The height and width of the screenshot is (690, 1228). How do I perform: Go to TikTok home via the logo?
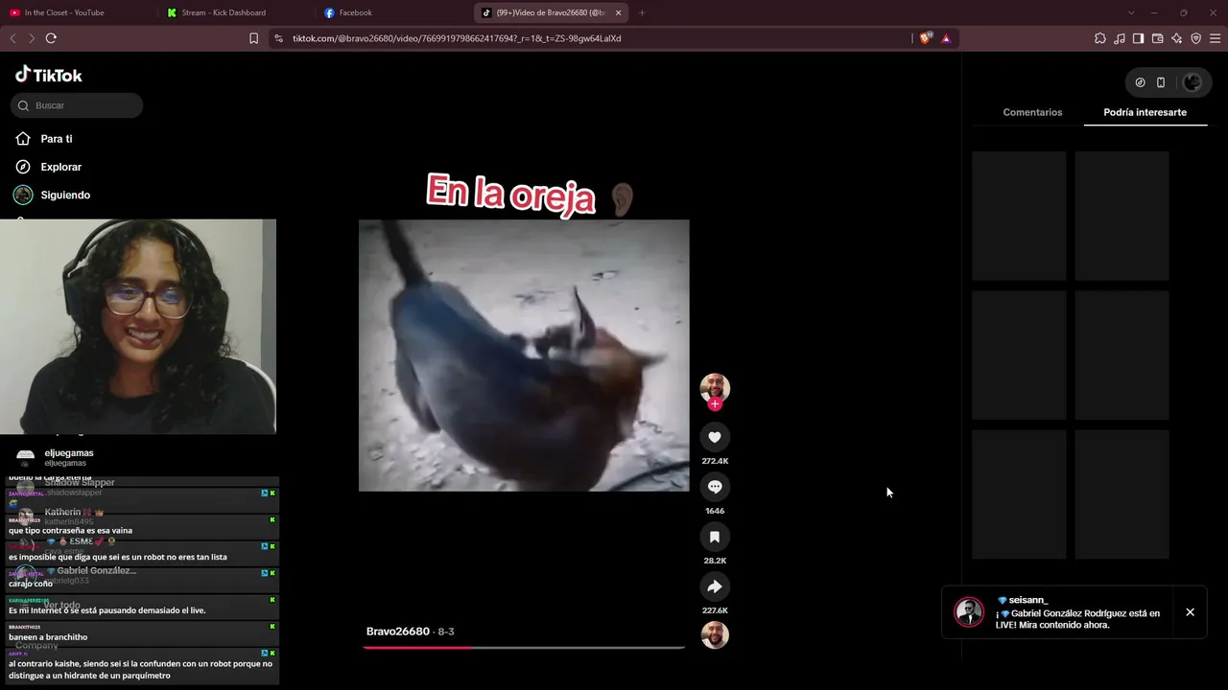coord(49,75)
